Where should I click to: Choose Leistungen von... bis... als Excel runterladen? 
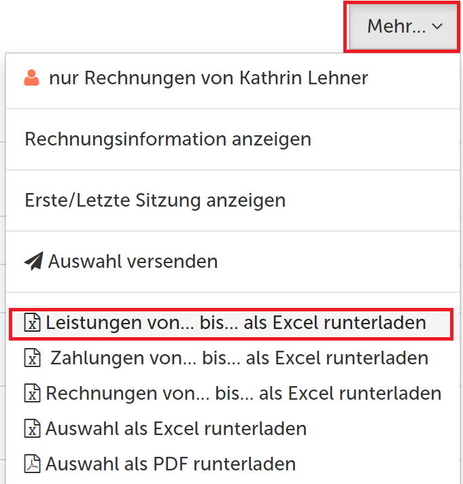[x=236, y=323]
